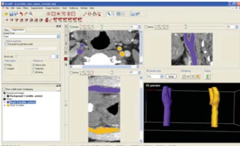The width and height of the screenshot is (240, 146).
Task: Select the pen draw tool icon
Action: coord(85,14)
